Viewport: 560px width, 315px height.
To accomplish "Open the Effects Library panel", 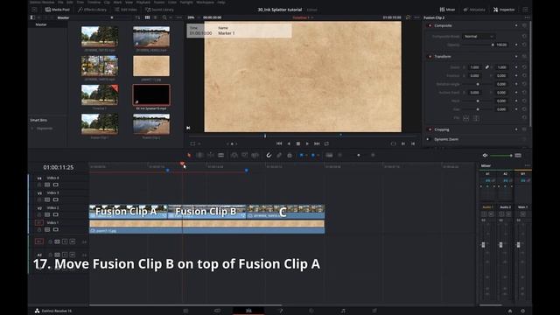I will [93, 10].
